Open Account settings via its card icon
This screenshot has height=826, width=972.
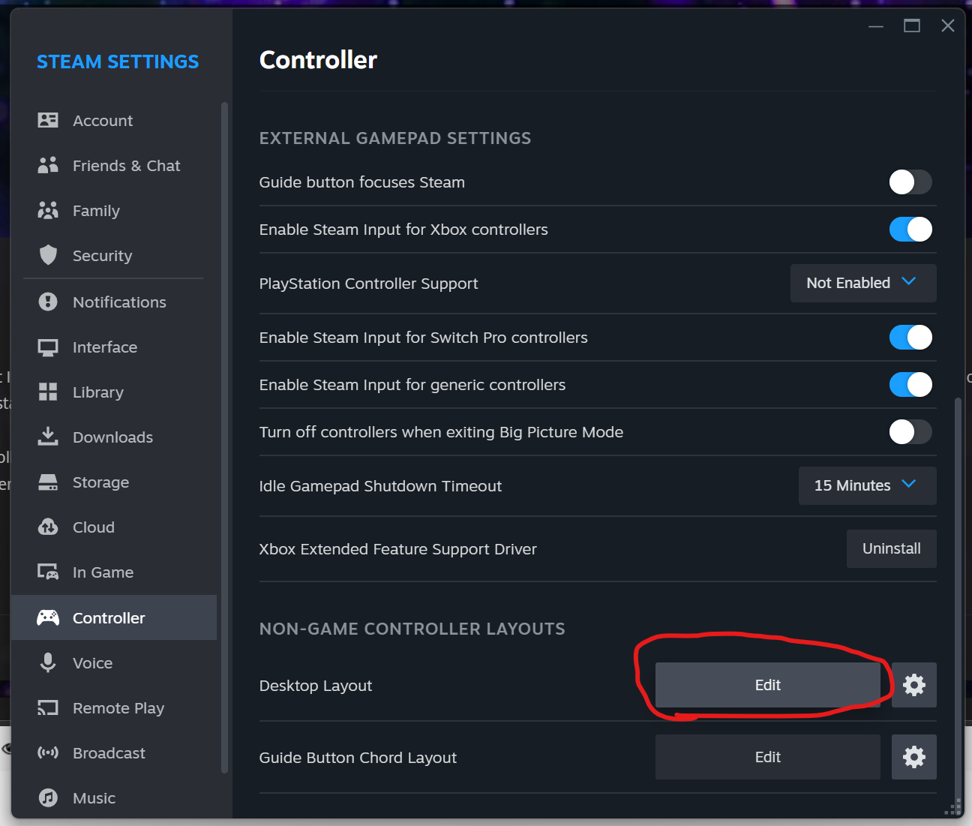[x=48, y=120]
